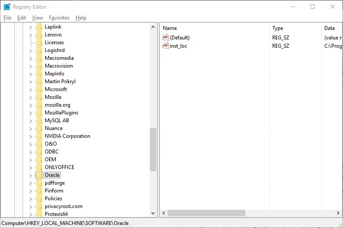Expand the Macromedia key
The width and height of the screenshot is (343, 228).
31,59
